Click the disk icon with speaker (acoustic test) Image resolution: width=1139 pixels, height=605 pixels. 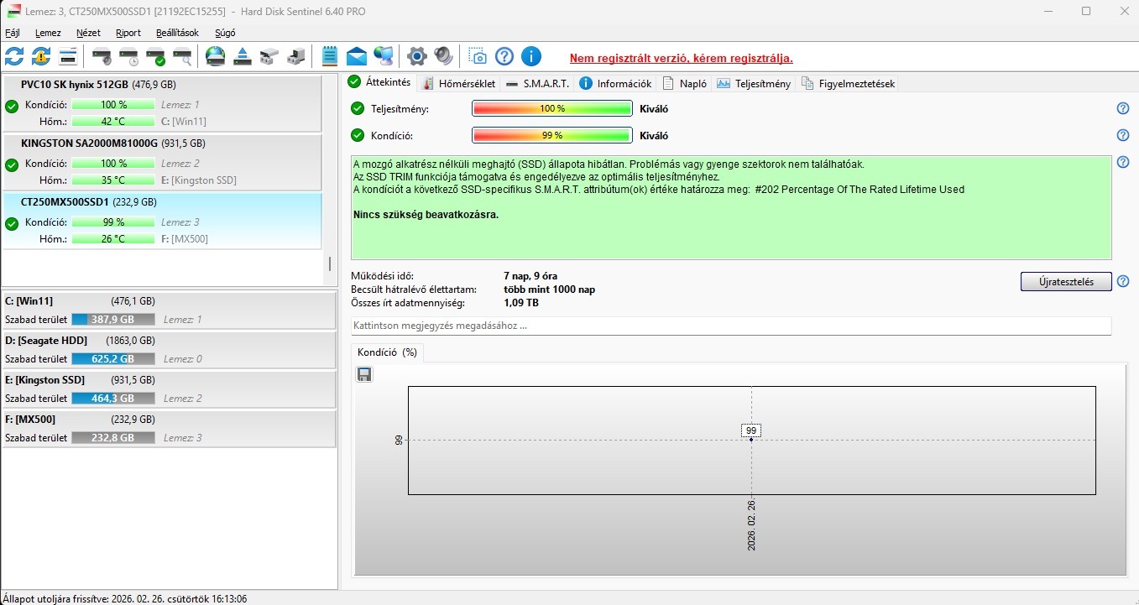coord(102,57)
